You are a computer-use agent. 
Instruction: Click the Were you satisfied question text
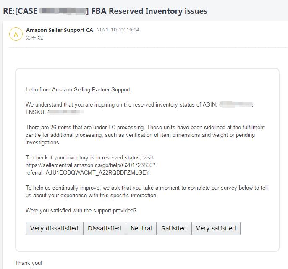[81, 210]
